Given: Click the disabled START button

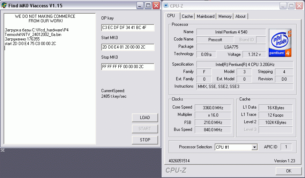Looking at the screenshot, I should pos(145,128).
